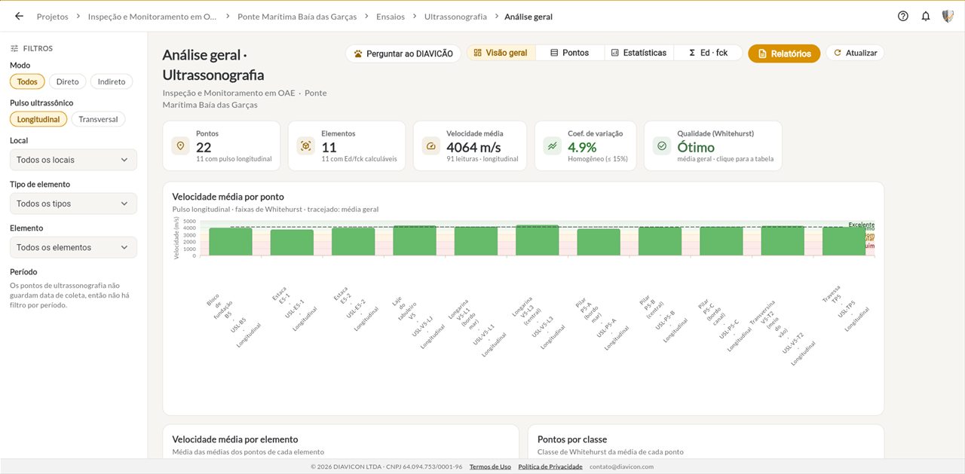Select Direto mode filter

(67, 81)
